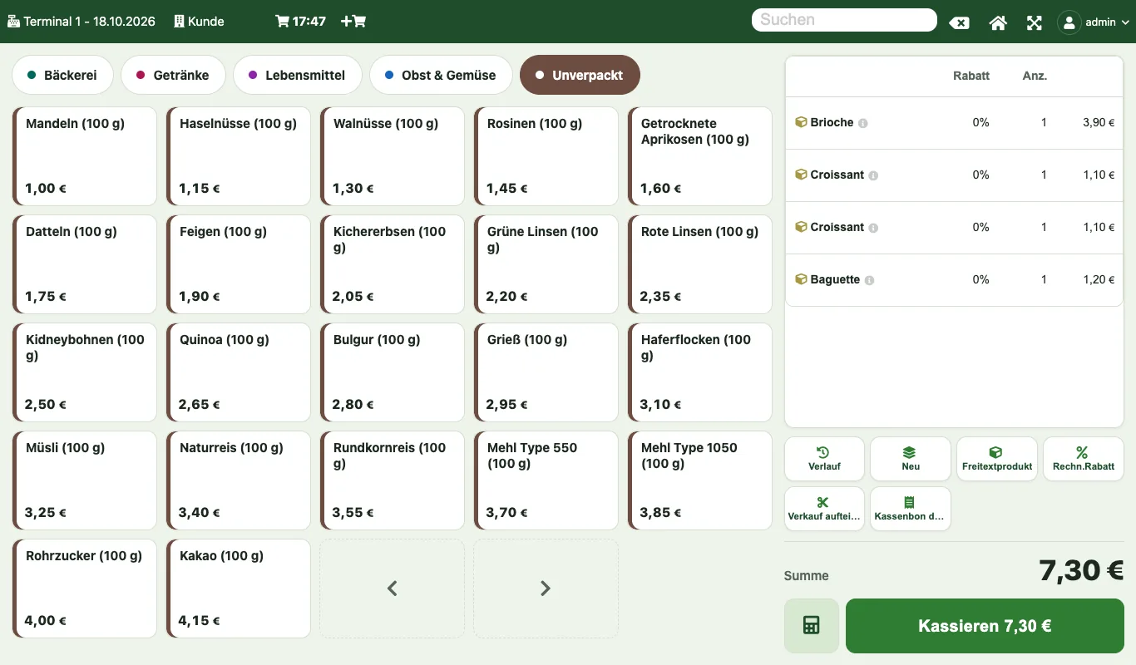Viewport: 1136px width, 665px height.
Task: Click the Summe total 7,30 € amount
Action: click(x=1081, y=571)
